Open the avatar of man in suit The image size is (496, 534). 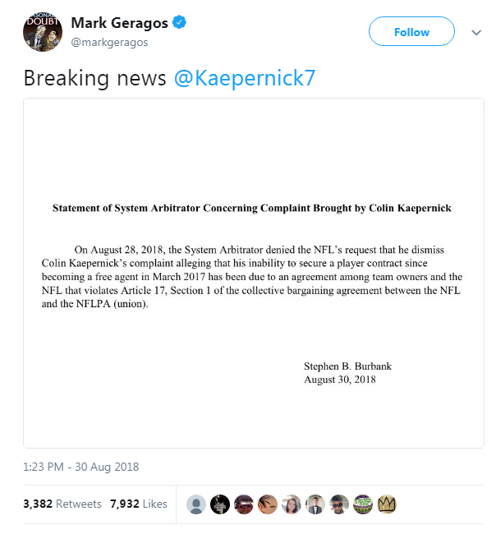click(x=315, y=504)
